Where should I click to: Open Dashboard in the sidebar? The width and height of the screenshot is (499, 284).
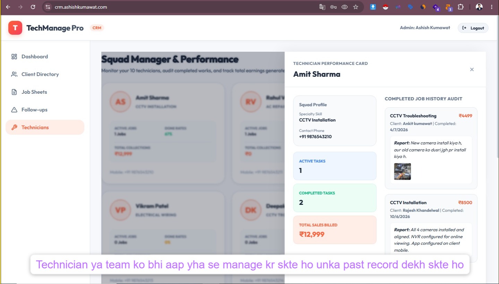(x=45, y=57)
